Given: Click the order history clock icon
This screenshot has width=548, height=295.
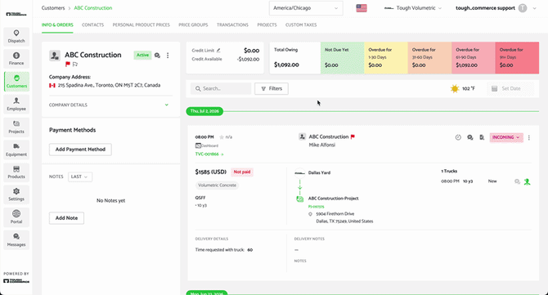Looking at the screenshot, I should [458, 137].
